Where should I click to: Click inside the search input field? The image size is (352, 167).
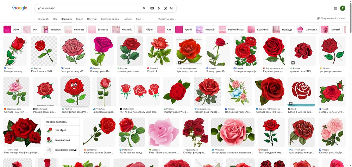click(88, 8)
